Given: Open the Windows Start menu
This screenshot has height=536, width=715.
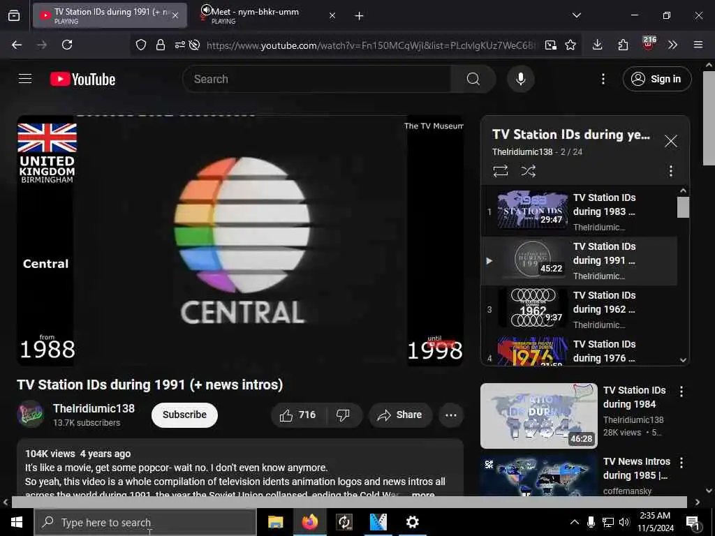Looking at the screenshot, I should pyautogui.click(x=17, y=522).
